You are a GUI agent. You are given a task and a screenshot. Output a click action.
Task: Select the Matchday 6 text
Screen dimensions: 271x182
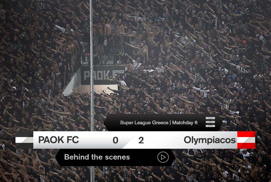pos(185,122)
